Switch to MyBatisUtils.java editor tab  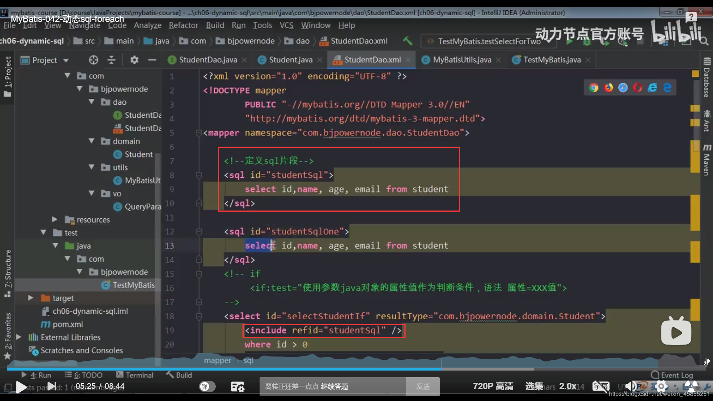(462, 60)
